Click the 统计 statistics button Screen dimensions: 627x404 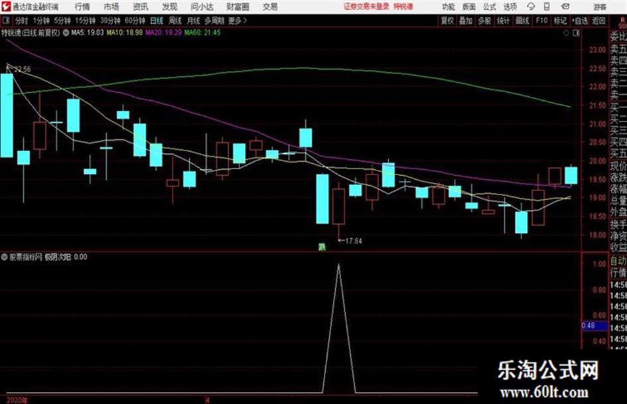click(x=504, y=21)
